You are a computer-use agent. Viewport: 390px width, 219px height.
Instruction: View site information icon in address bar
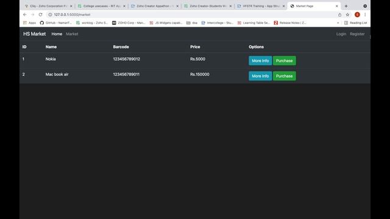[x=50, y=15]
